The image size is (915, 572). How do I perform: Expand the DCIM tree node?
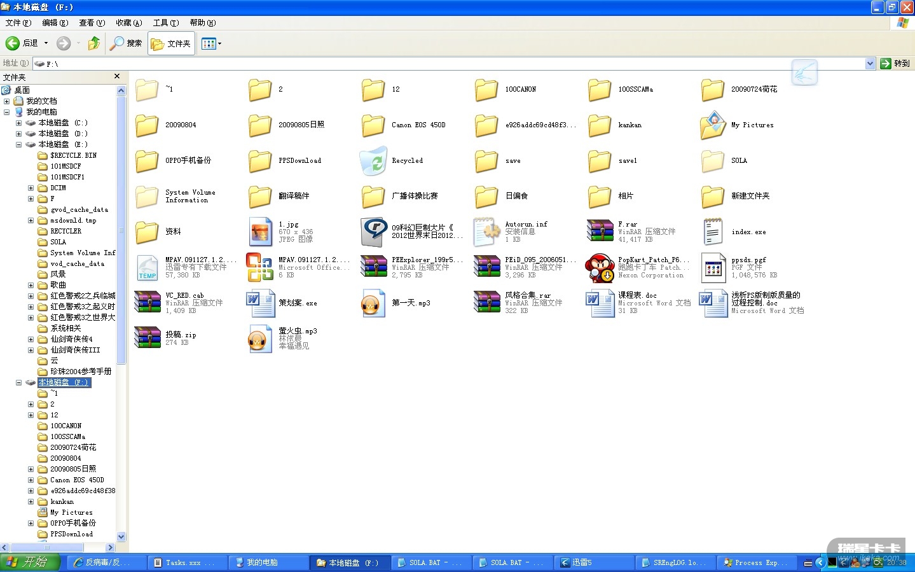31,188
